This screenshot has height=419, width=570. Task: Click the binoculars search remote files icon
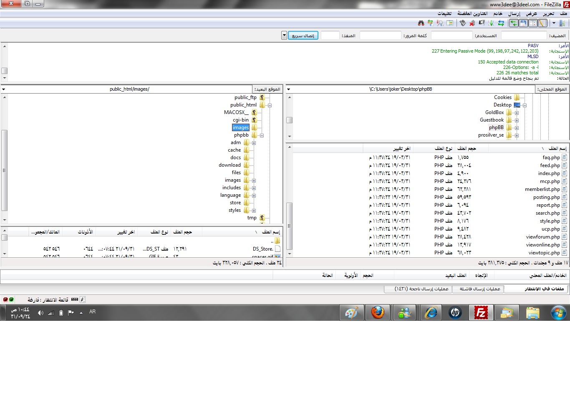[x=421, y=23]
